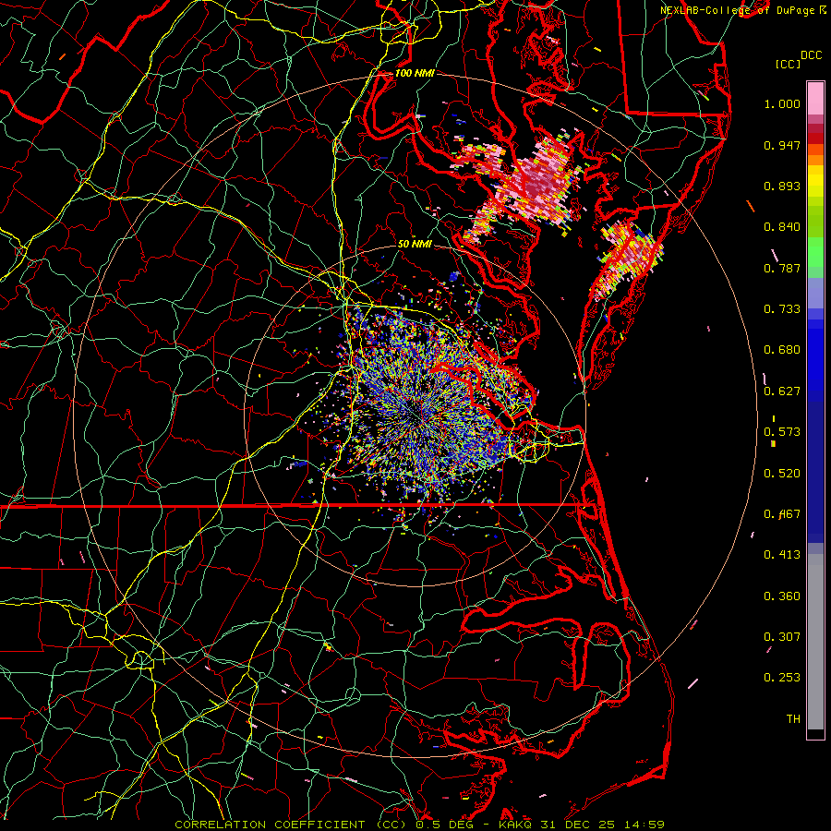Select the 0.680 scale value
Image resolution: width=831 pixels, height=831 pixels.
pos(782,350)
